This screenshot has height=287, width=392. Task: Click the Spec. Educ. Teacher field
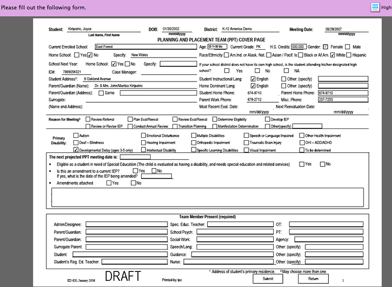pos(240,224)
